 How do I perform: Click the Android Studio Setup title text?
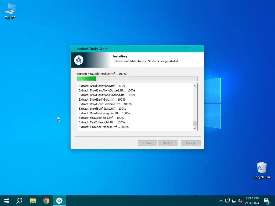coord(92,49)
